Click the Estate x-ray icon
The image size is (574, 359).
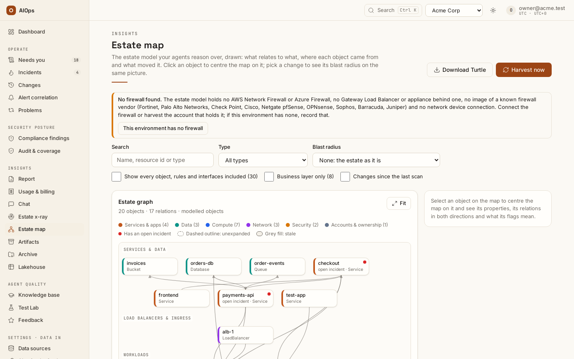tap(11, 217)
